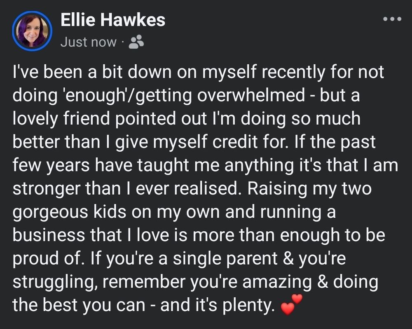This screenshot has height=329, width=412.
Task: Click the word 'overwhelmed' in the post
Action: pyautogui.click(x=251, y=95)
